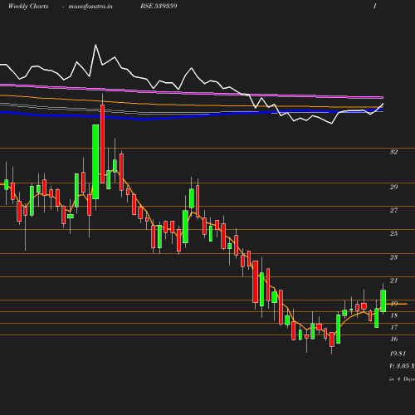The height and width of the screenshot is (415, 415).
Task: Click the tall red candle beside the peak
Action: click(x=102, y=144)
